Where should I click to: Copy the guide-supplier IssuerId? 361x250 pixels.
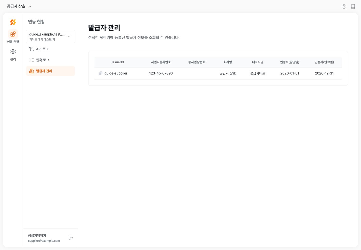pyautogui.click(x=100, y=73)
